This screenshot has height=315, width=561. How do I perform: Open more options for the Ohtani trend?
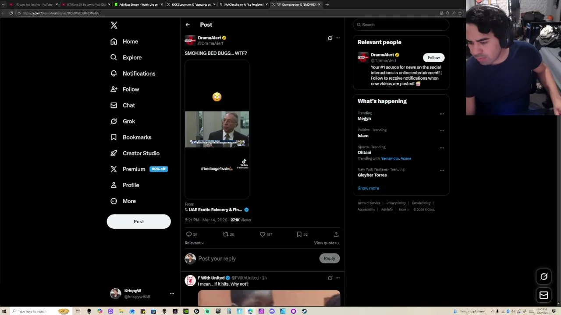(x=442, y=148)
